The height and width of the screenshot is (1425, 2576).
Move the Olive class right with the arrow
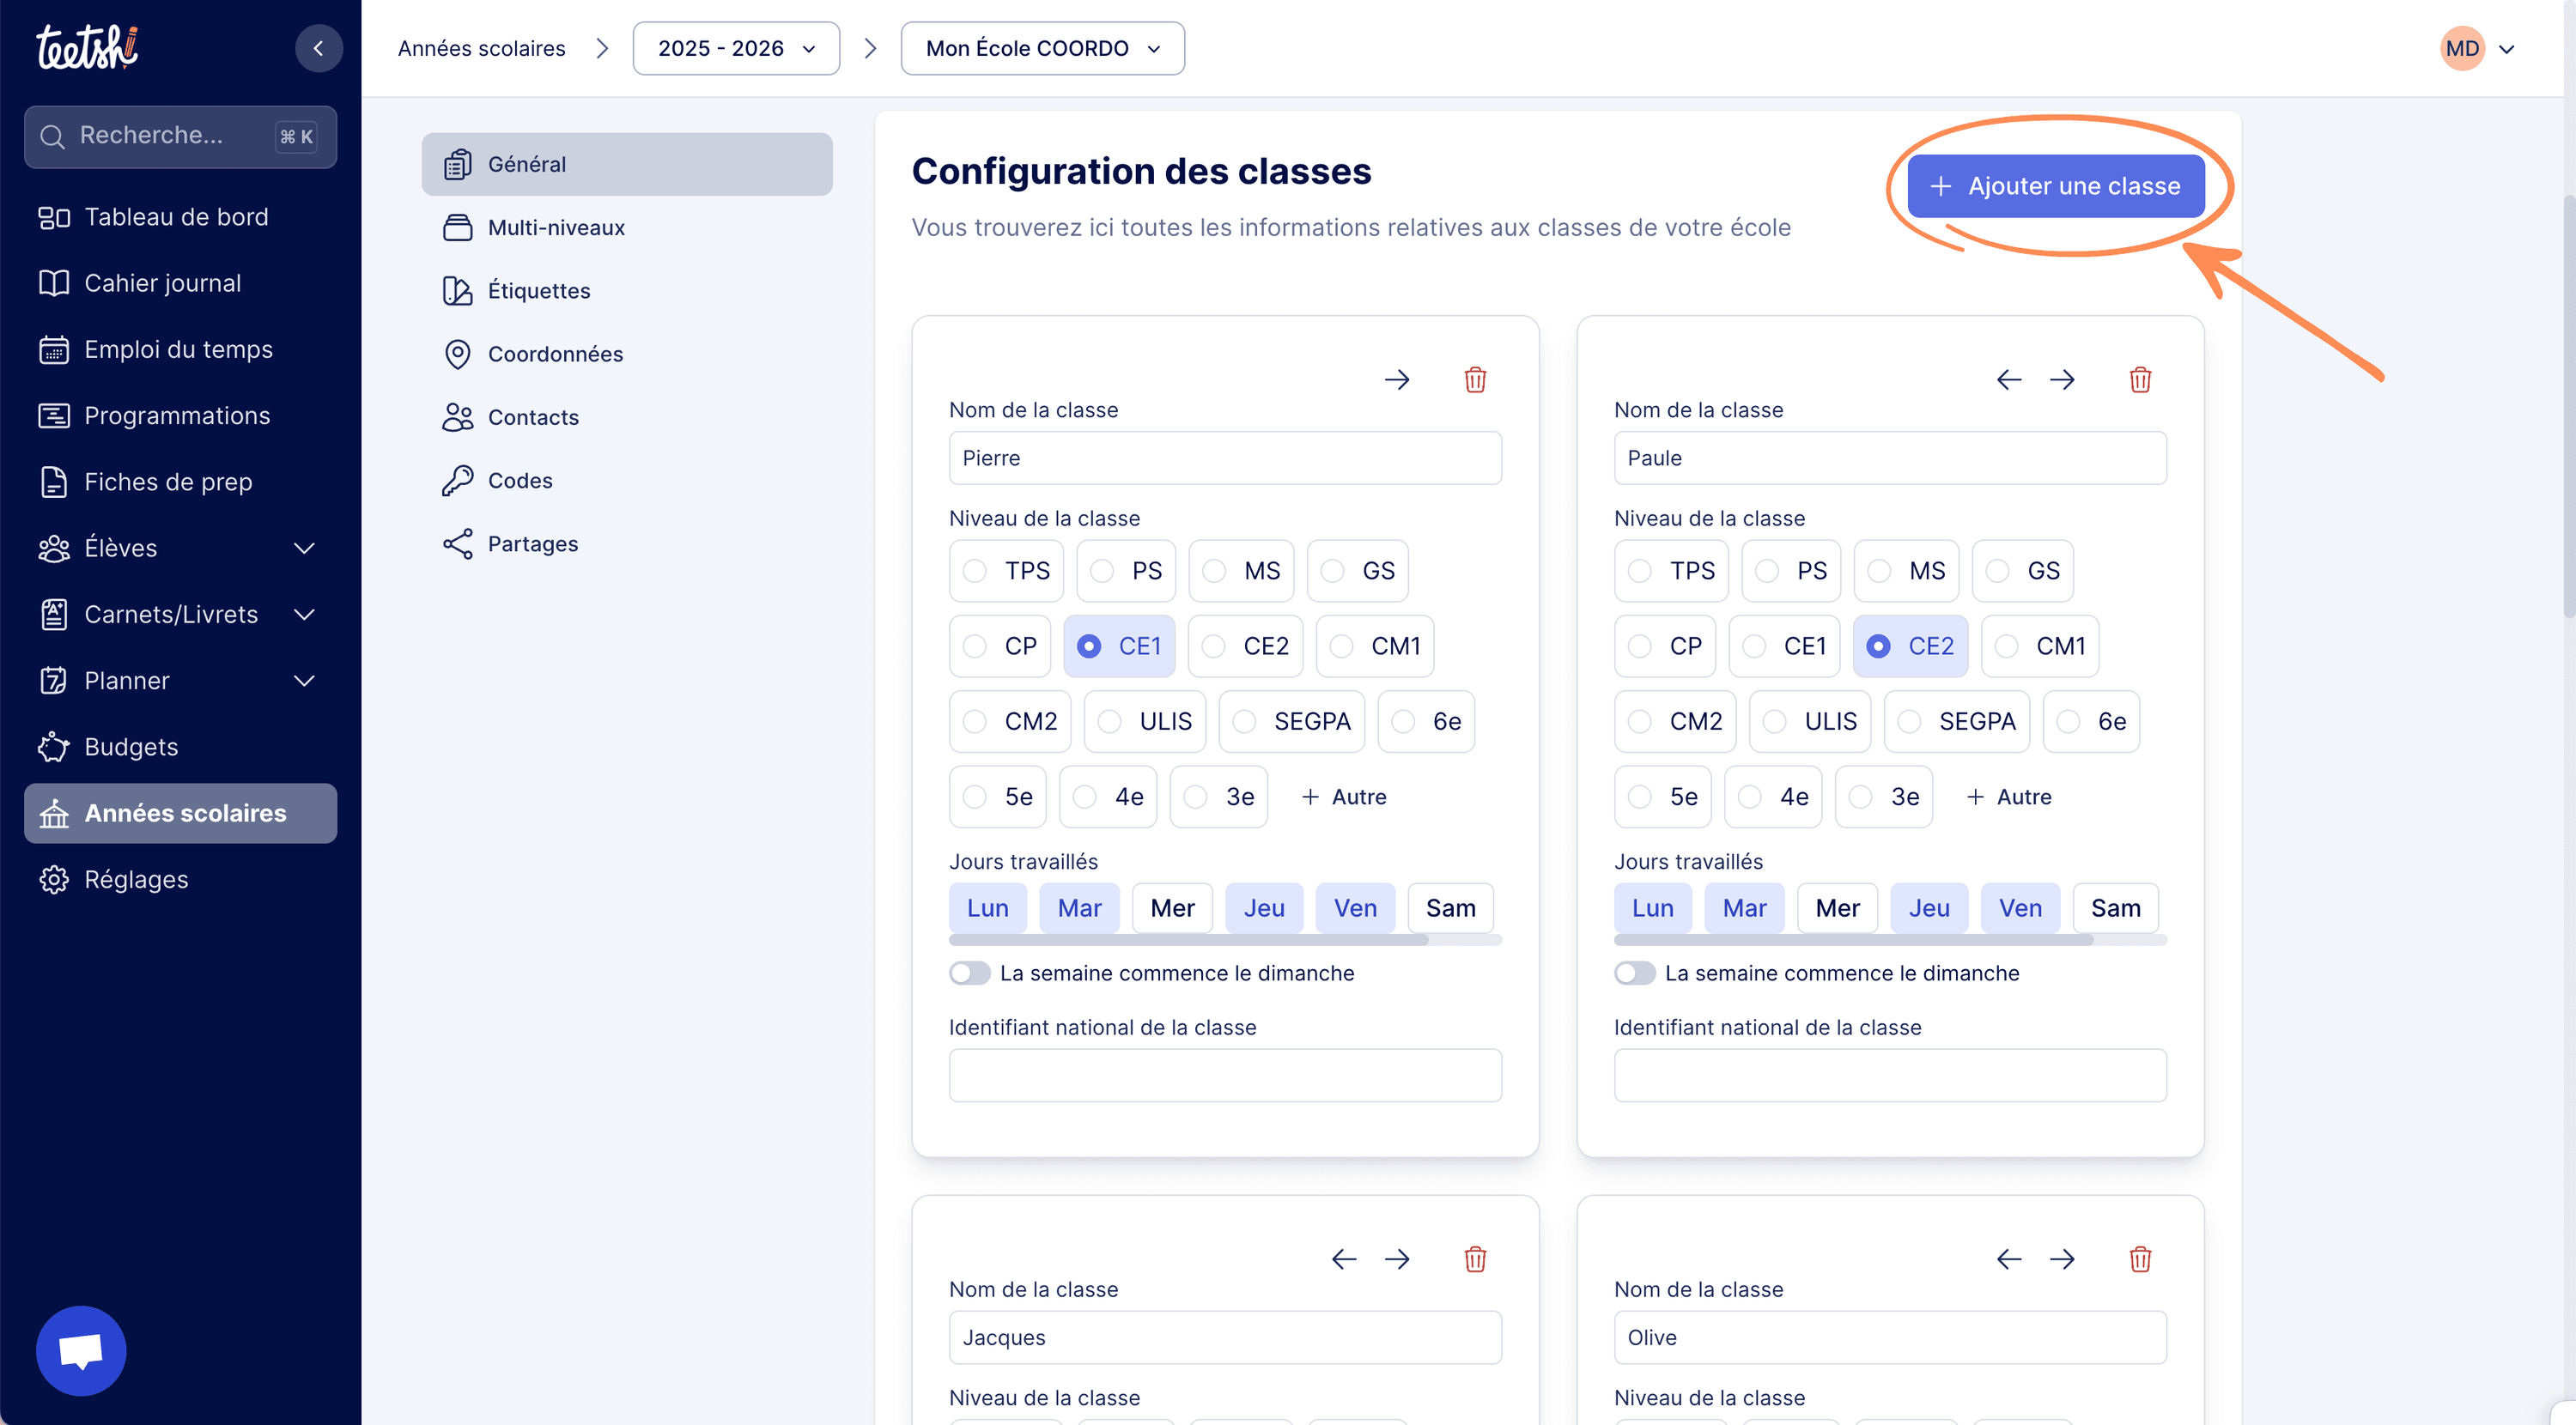[2062, 1259]
